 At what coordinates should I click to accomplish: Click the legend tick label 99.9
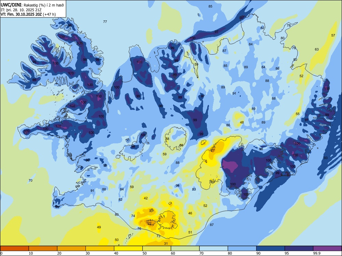316,253
